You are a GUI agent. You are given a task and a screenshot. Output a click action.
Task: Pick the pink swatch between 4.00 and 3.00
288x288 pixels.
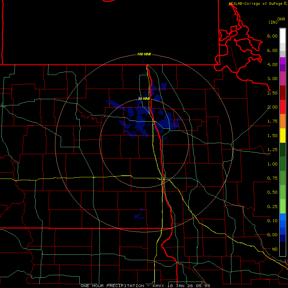[x=283, y=78]
